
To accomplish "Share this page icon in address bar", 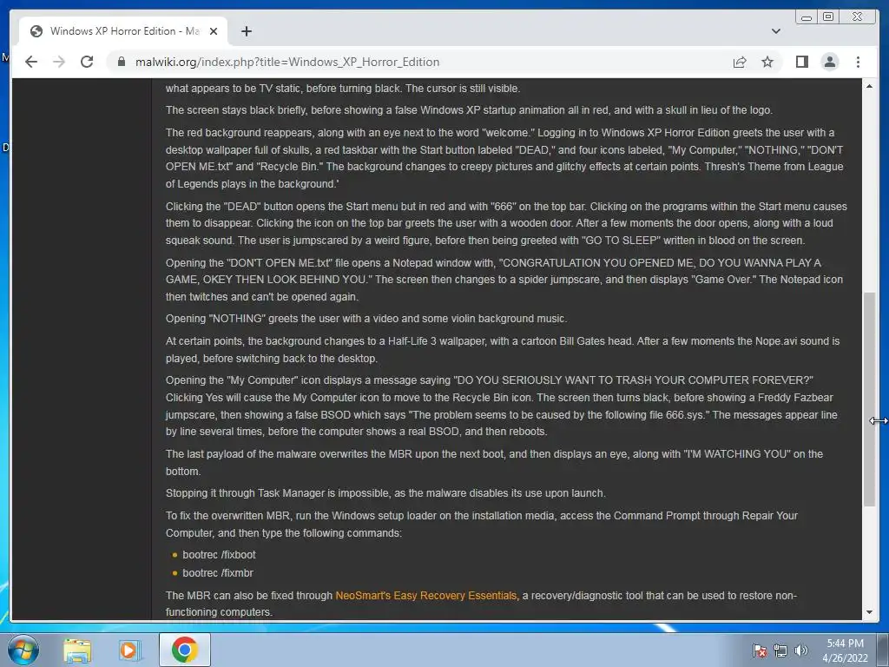I will tap(740, 62).
